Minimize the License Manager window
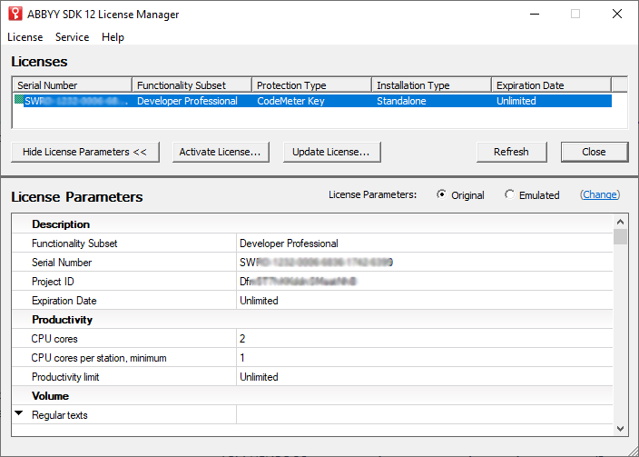The image size is (639, 457). [x=533, y=14]
